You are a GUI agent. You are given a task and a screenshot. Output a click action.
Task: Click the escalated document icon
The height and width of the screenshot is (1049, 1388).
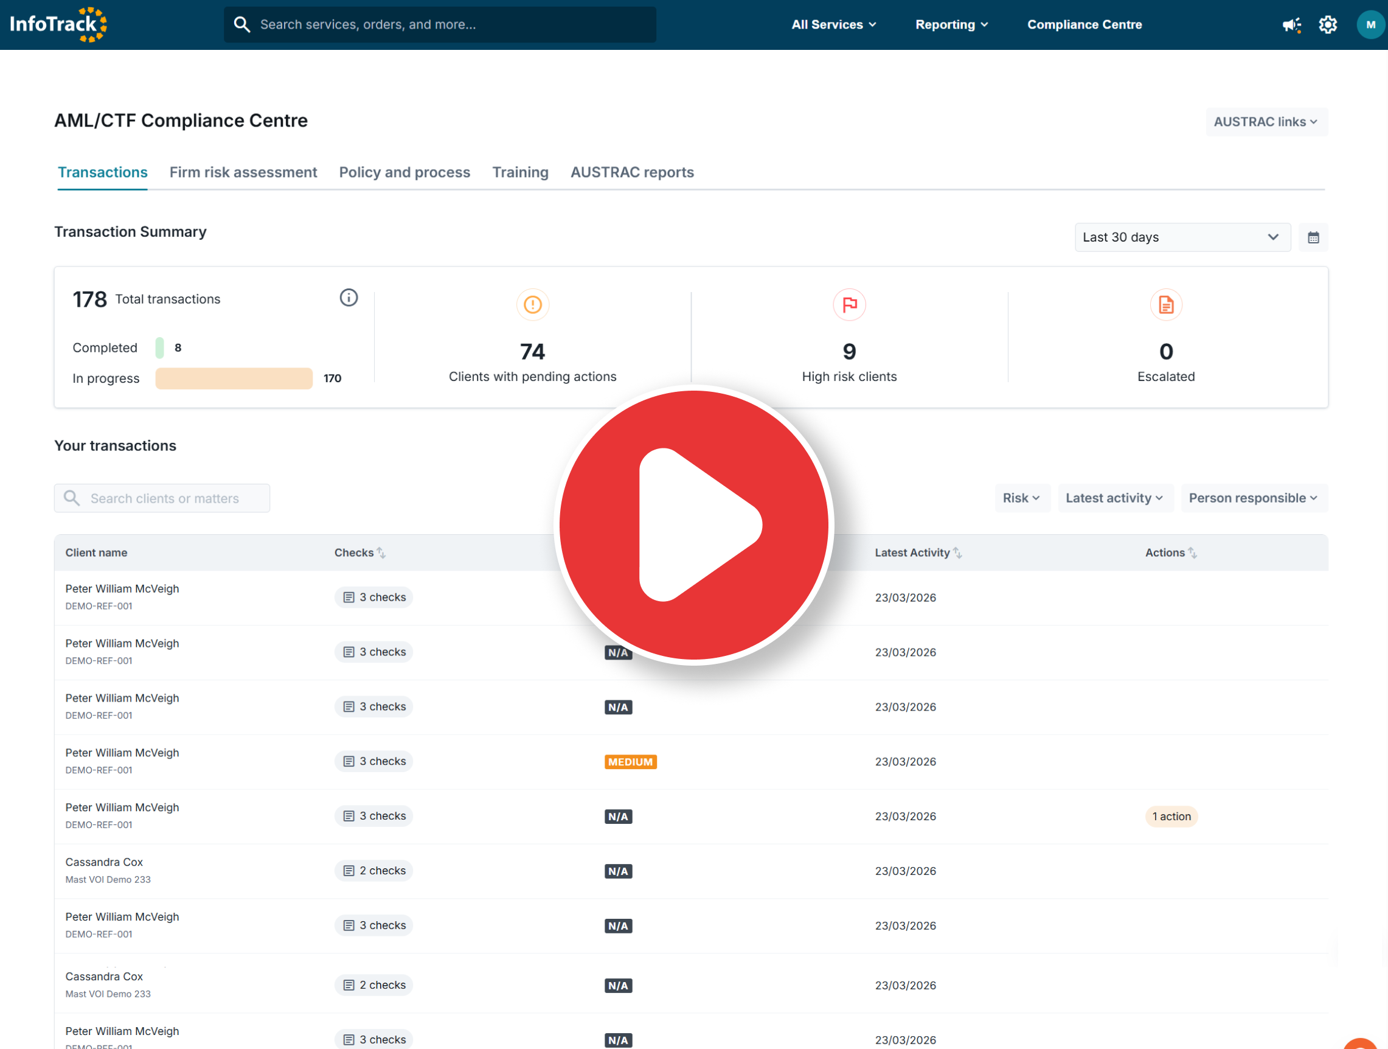(1165, 305)
